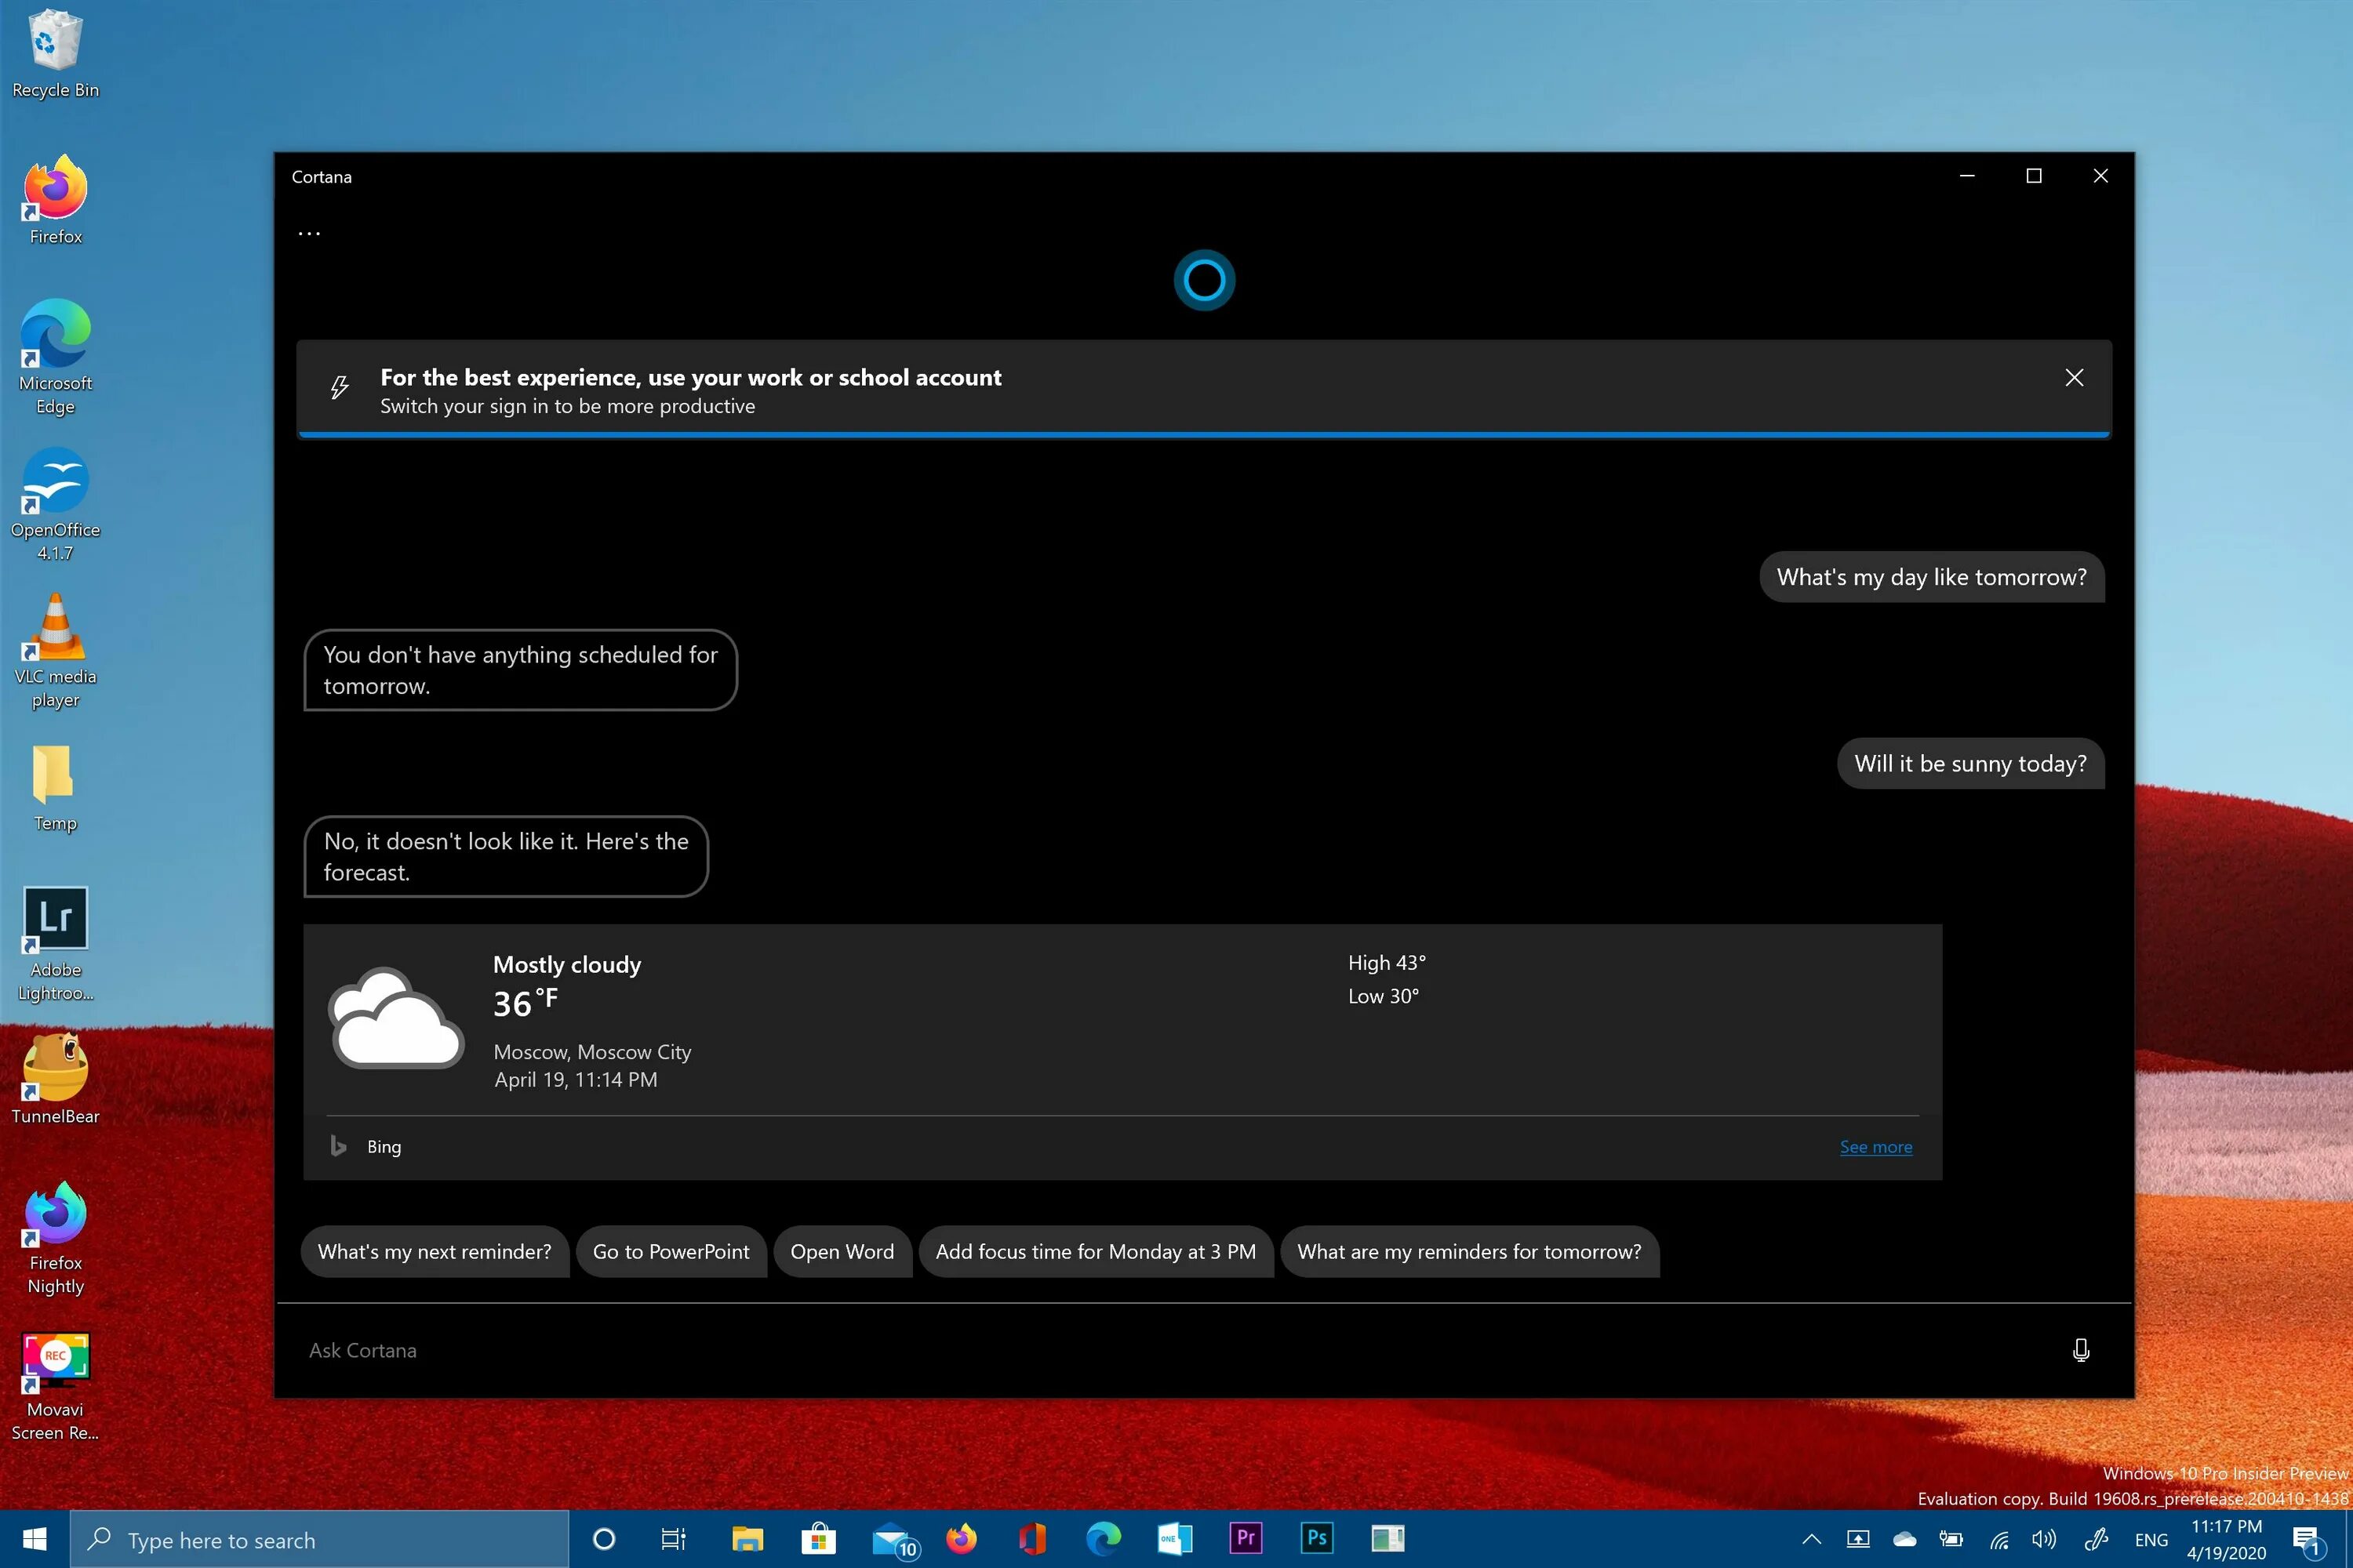
Task: Pick the "Open Word" suggestion chip
Action: point(842,1251)
